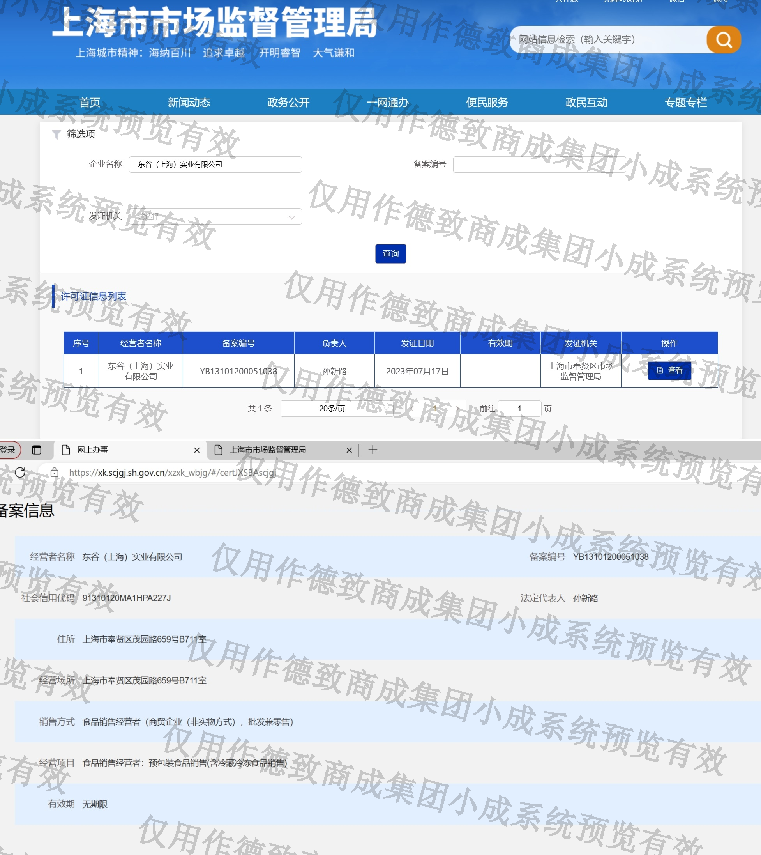
Task: Open the 政民互动 navigation menu
Action: tap(587, 103)
